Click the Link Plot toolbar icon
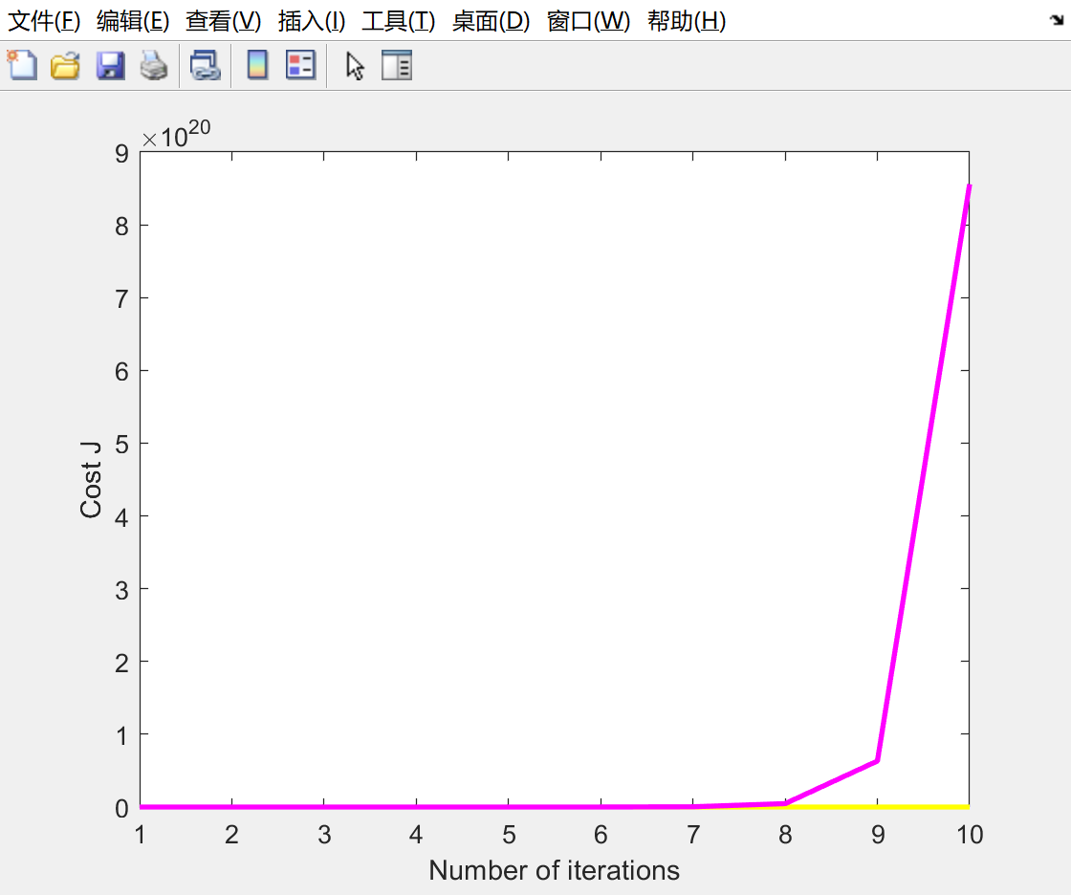Screen dimensions: 1071x895 point(205,66)
